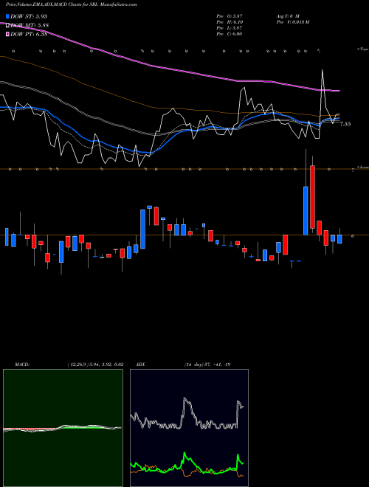
Task: Click the '<Lows' marker label
Action: pos(362,167)
